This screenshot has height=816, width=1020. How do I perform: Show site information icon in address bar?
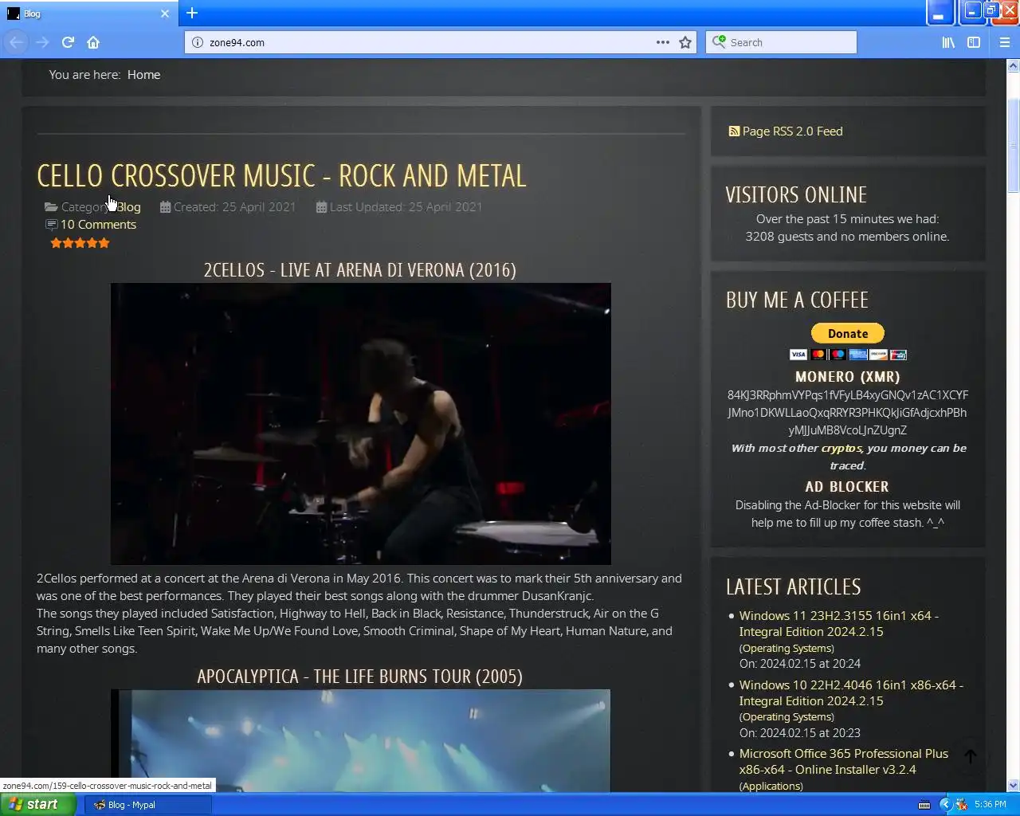198,42
